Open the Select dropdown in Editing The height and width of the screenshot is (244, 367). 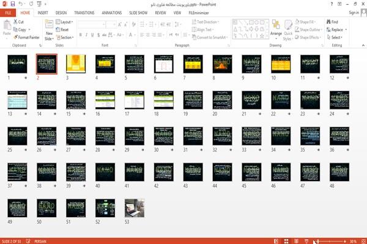[335, 37]
